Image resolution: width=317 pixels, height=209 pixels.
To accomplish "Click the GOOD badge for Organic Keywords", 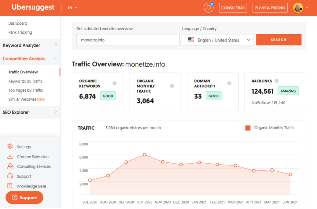I will pyautogui.click(x=108, y=96).
